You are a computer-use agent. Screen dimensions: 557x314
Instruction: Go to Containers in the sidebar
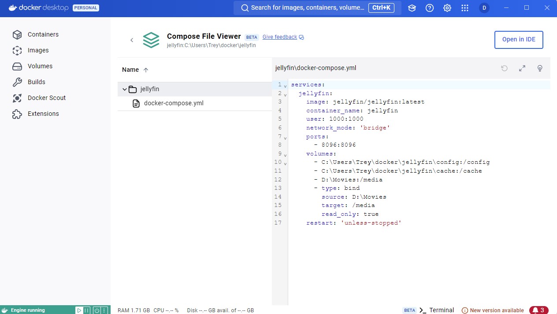click(x=43, y=34)
